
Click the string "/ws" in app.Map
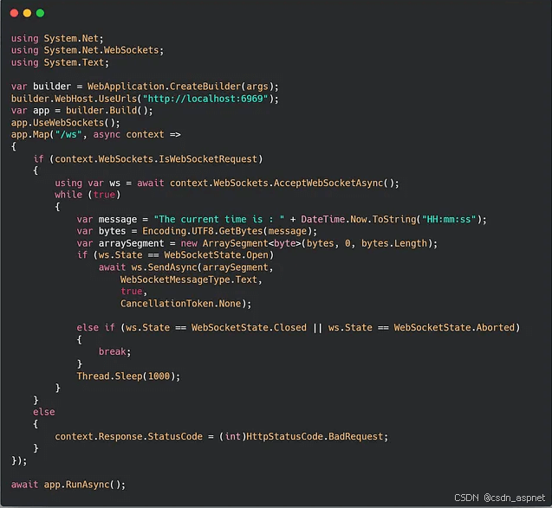point(68,135)
